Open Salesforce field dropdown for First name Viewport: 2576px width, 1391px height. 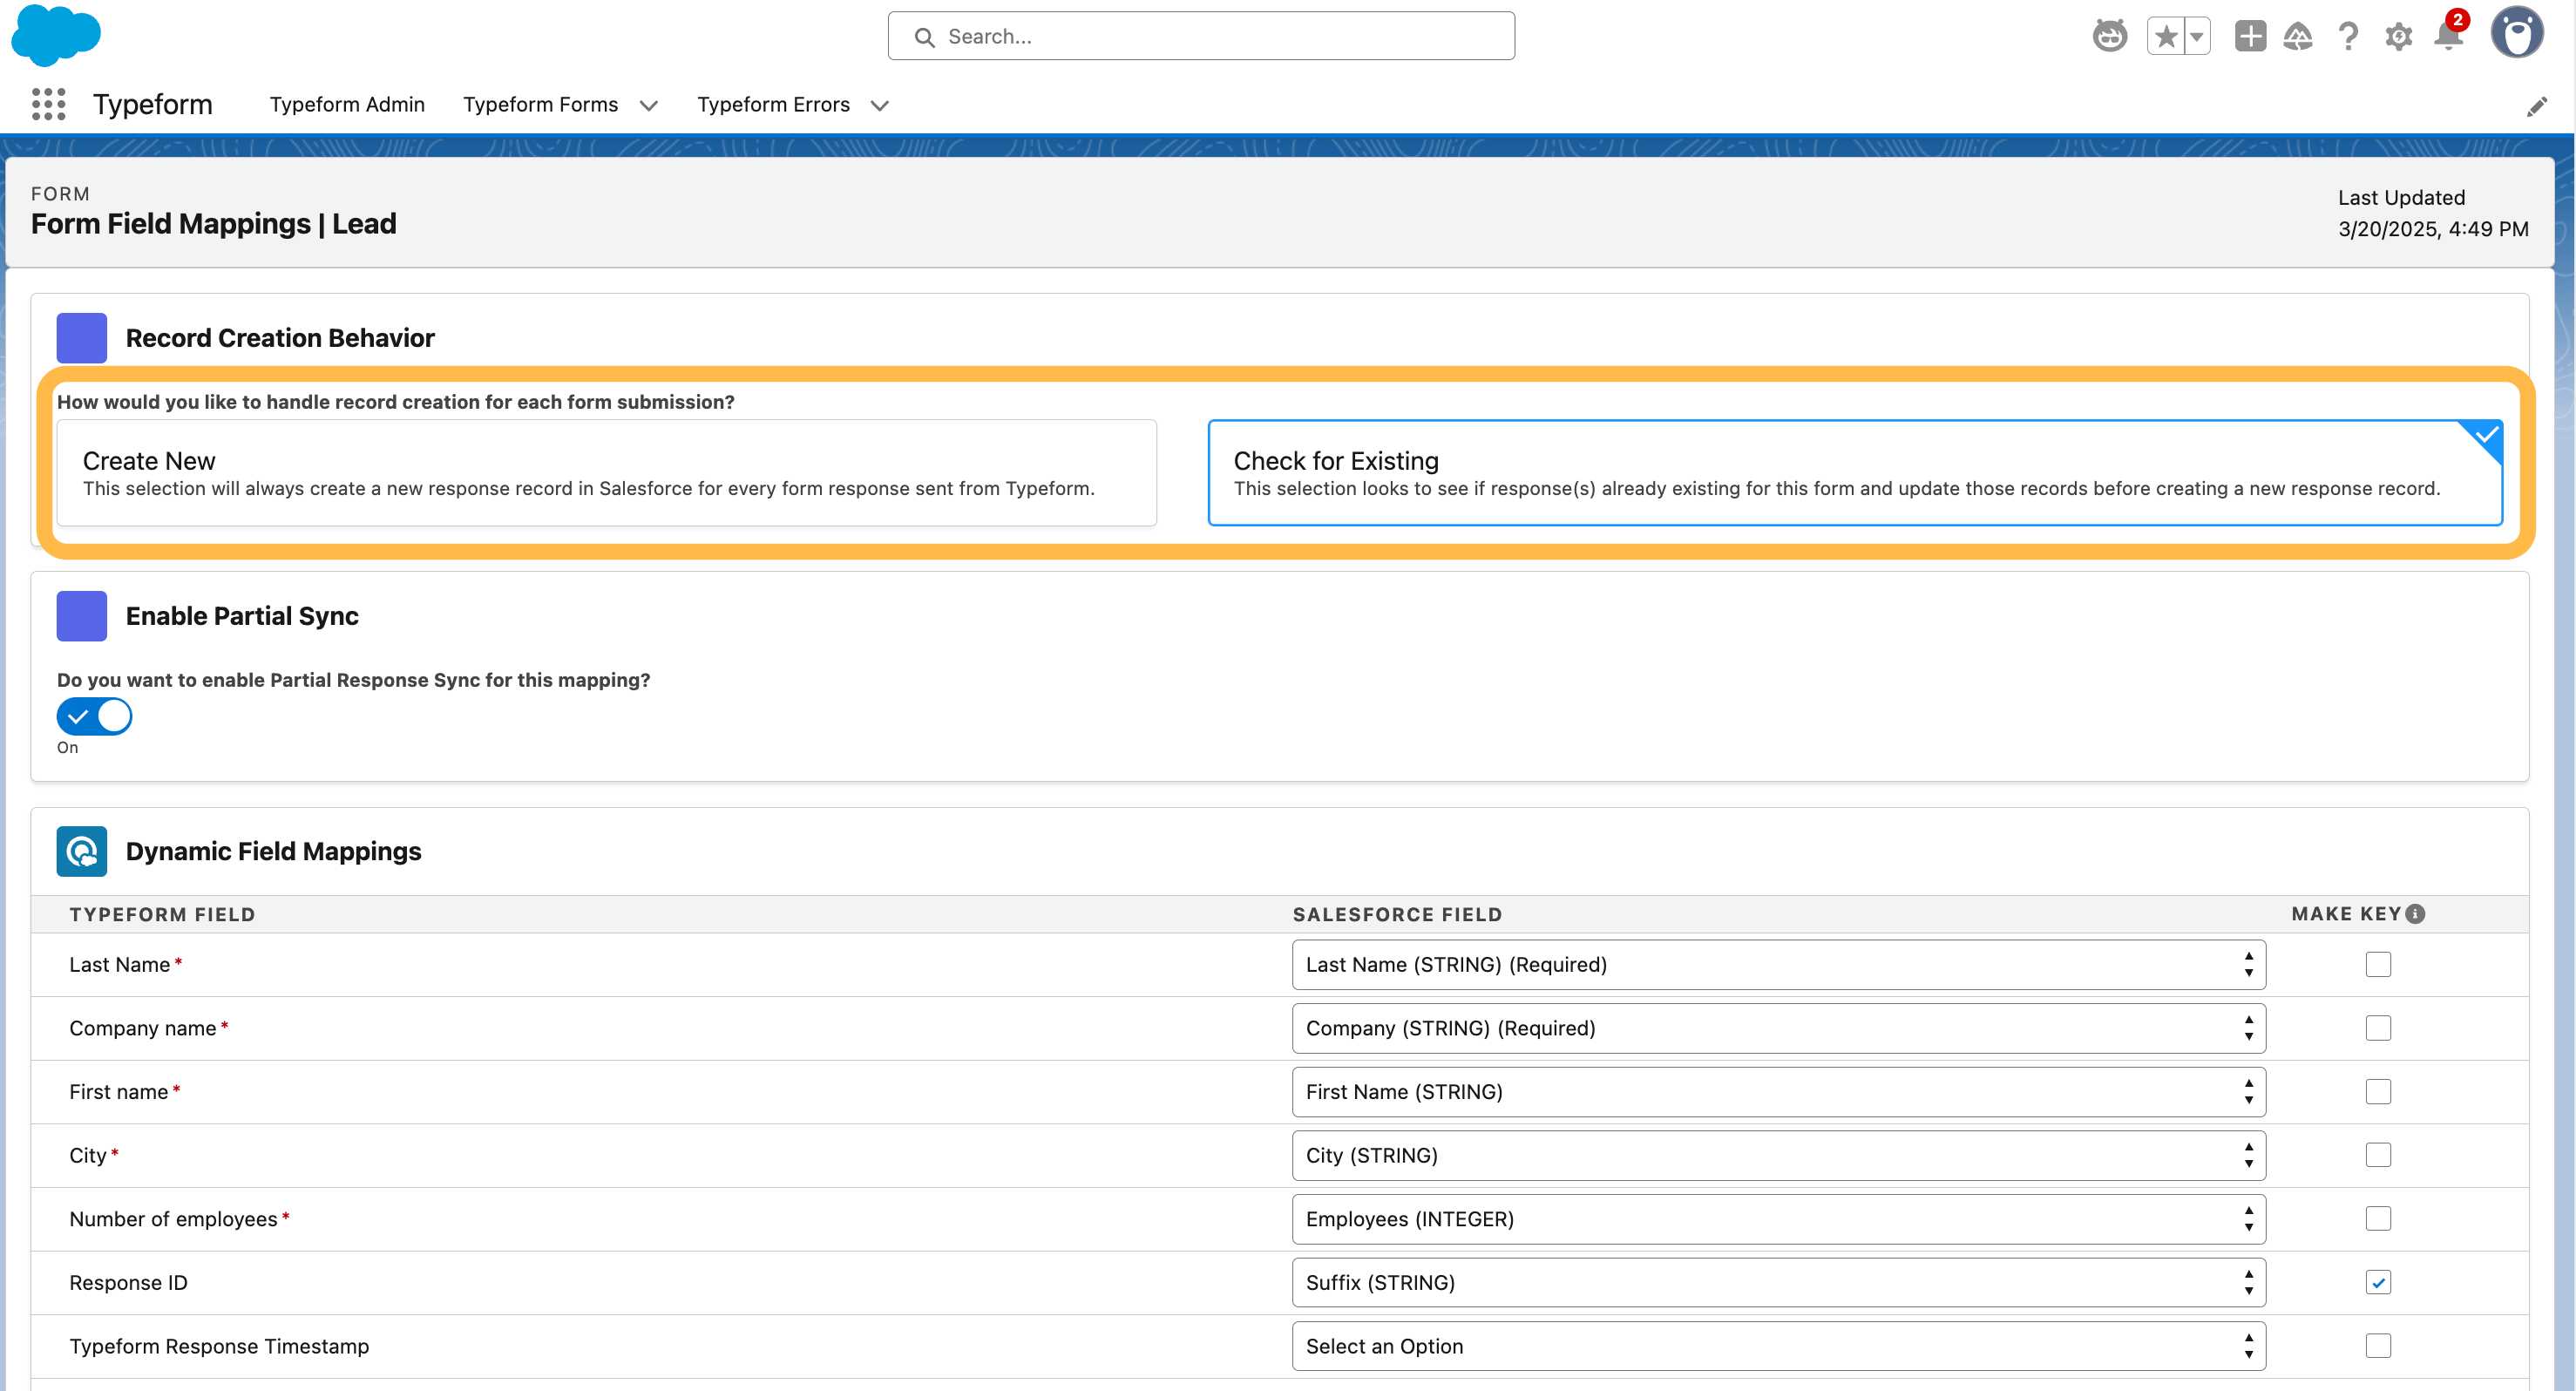tap(1778, 1092)
